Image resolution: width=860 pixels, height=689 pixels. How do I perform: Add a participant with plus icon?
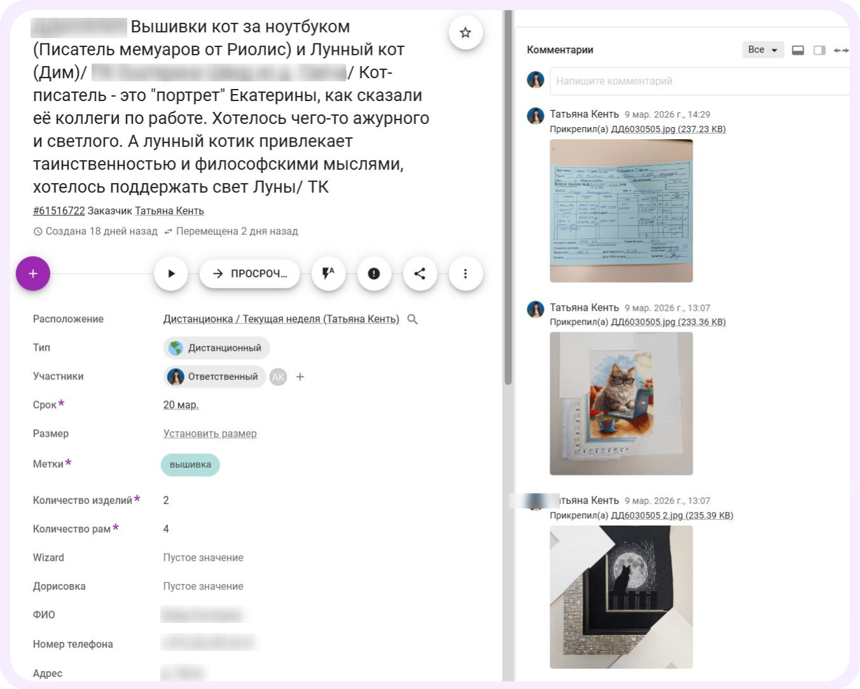coord(300,376)
